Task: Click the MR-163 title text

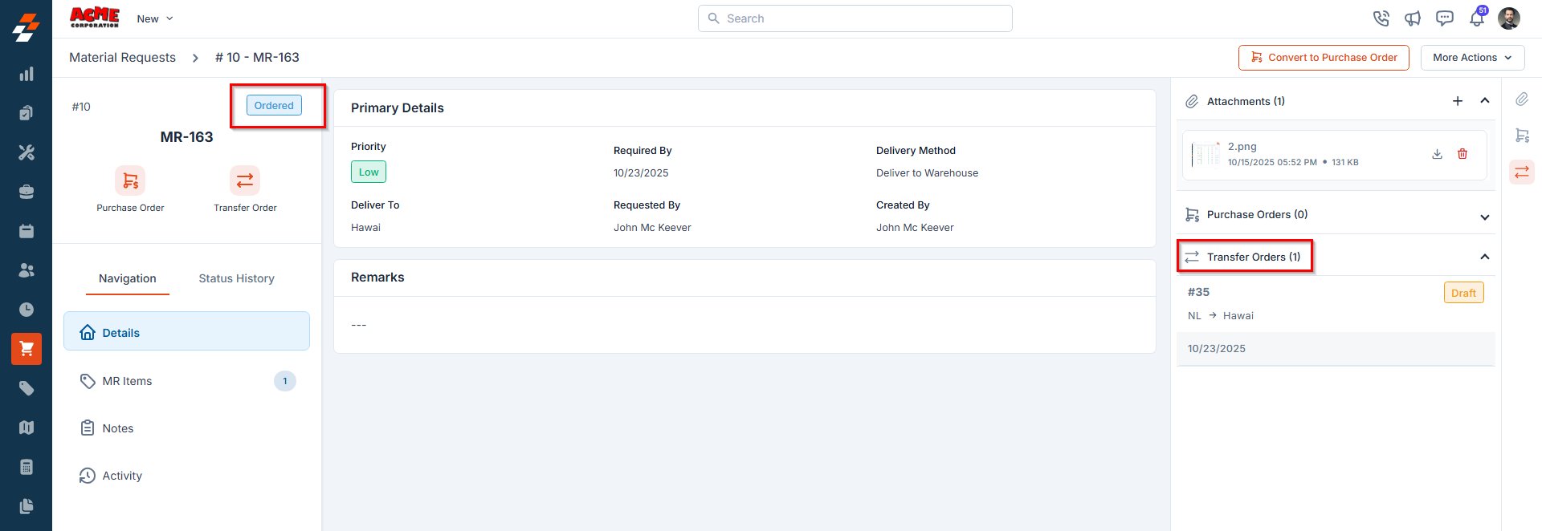Action: tap(186, 137)
